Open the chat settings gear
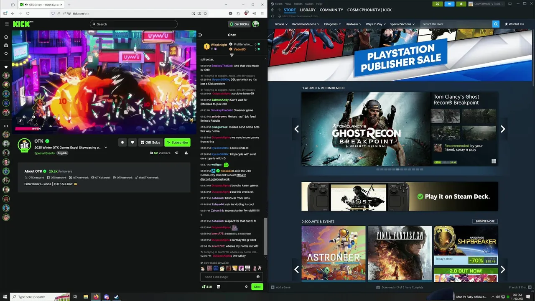The width and height of the screenshot is (535, 301). coord(246,287)
